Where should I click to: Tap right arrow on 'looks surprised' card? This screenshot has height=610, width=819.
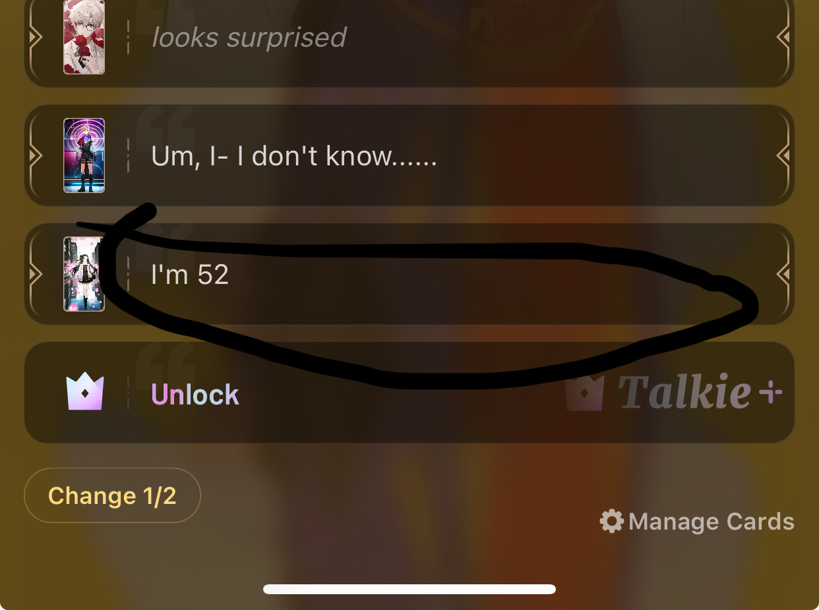tap(783, 37)
